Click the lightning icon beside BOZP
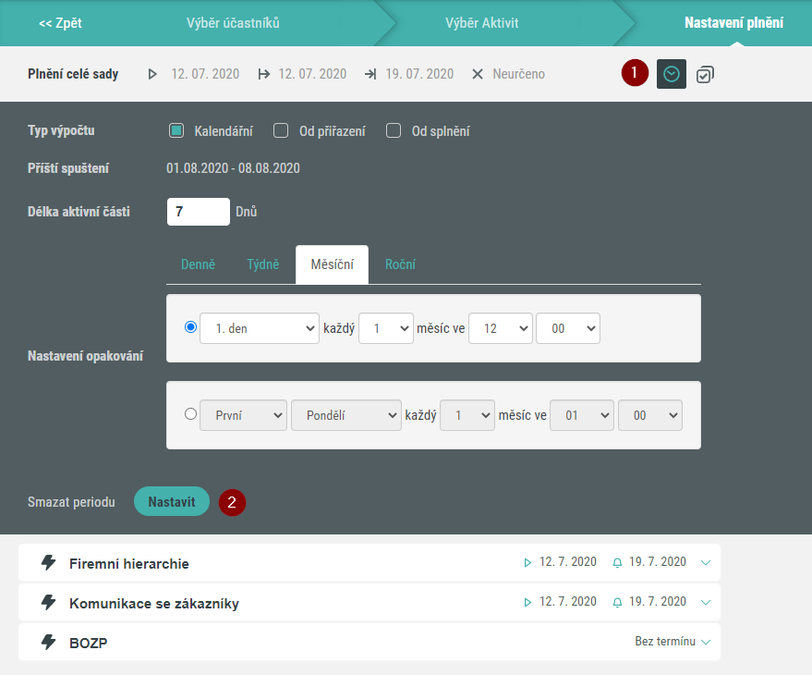 point(49,642)
